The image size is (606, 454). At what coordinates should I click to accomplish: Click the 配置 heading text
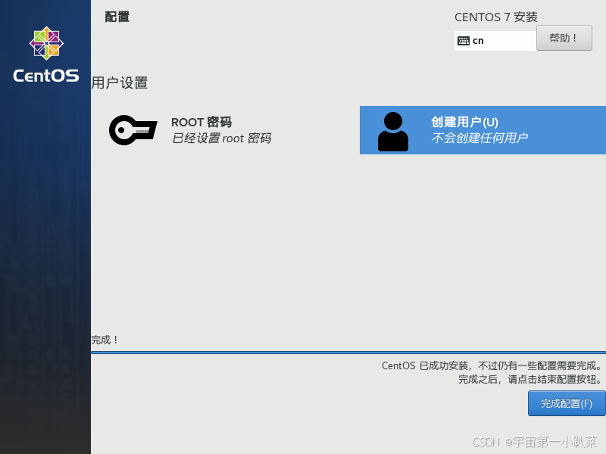(x=117, y=17)
